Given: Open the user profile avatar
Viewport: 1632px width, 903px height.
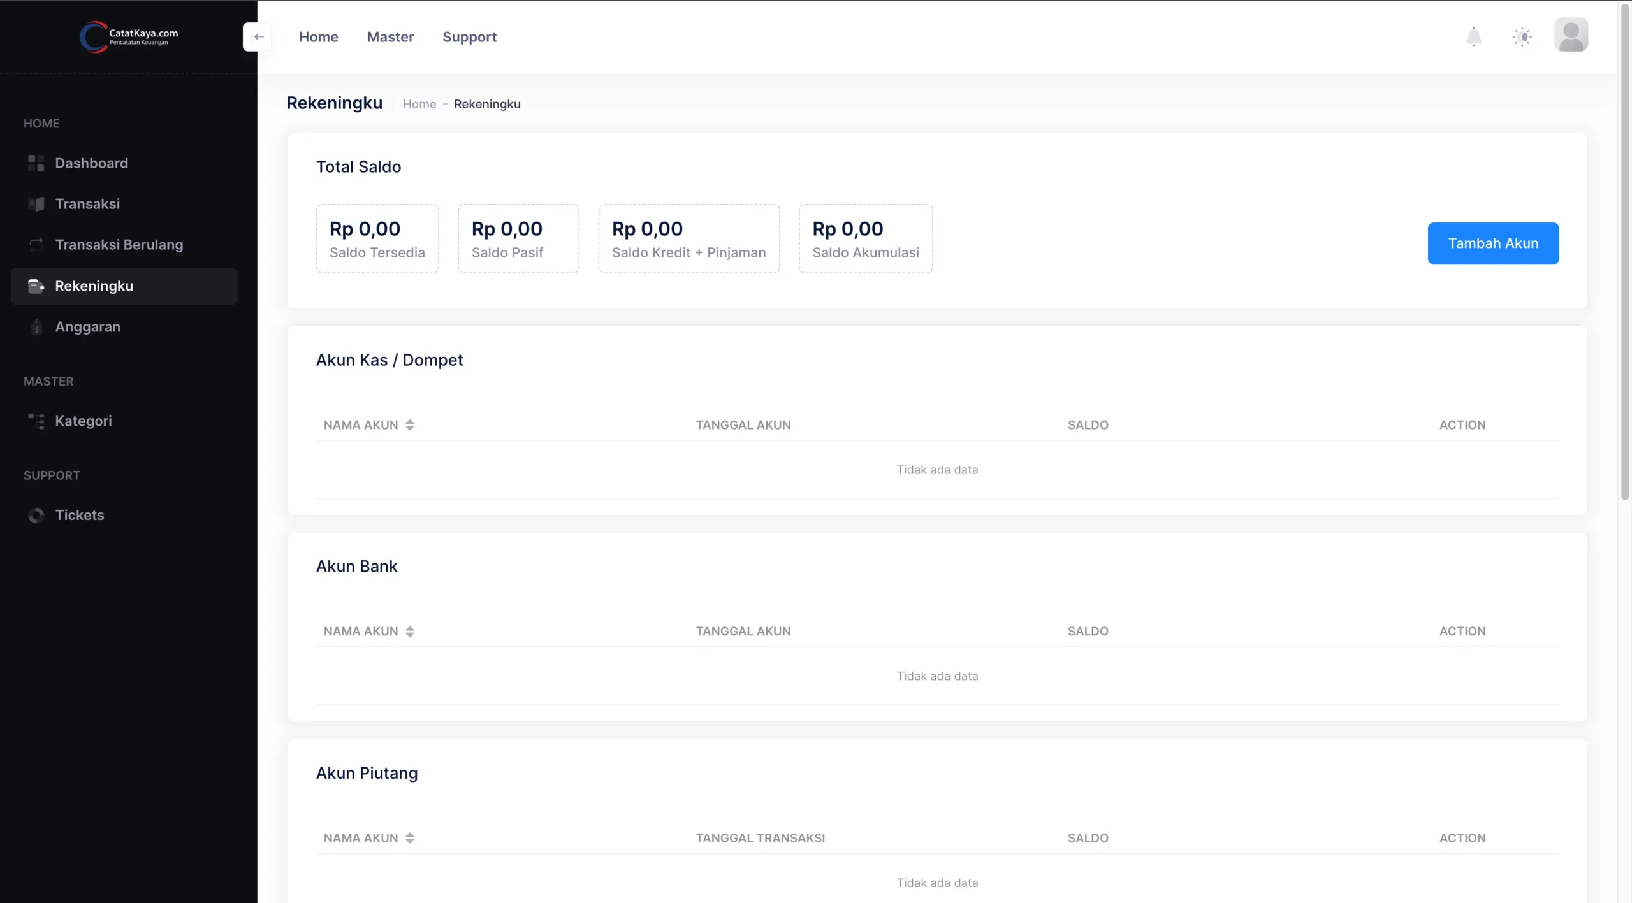Looking at the screenshot, I should (1571, 35).
